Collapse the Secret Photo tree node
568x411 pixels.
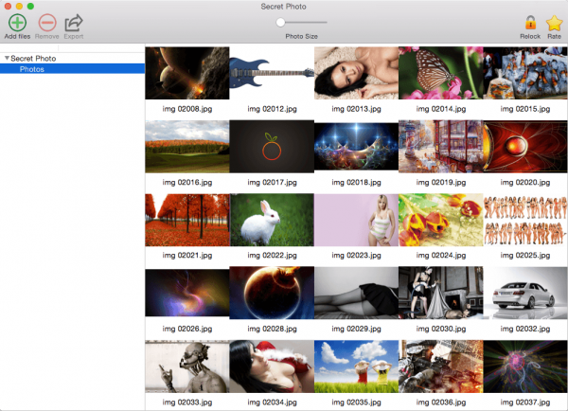click(7, 58)
